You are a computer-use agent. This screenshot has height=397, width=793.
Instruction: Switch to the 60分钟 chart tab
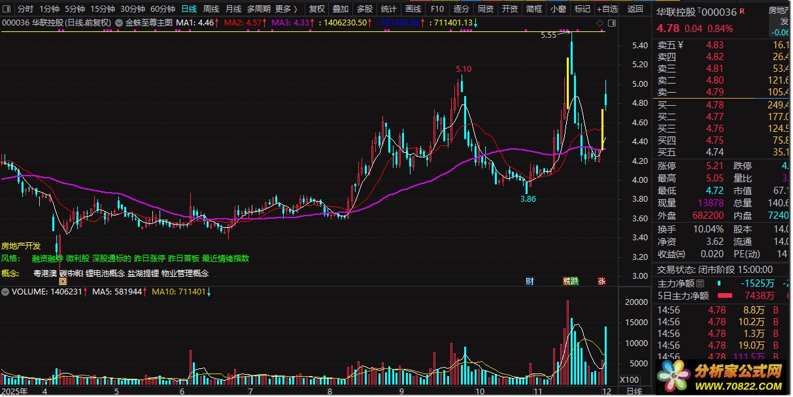[x=162, y=9]
